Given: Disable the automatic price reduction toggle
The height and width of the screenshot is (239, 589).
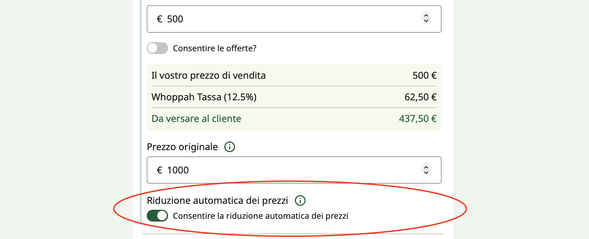Looking at the screenshot, I should tap(157, 216).
